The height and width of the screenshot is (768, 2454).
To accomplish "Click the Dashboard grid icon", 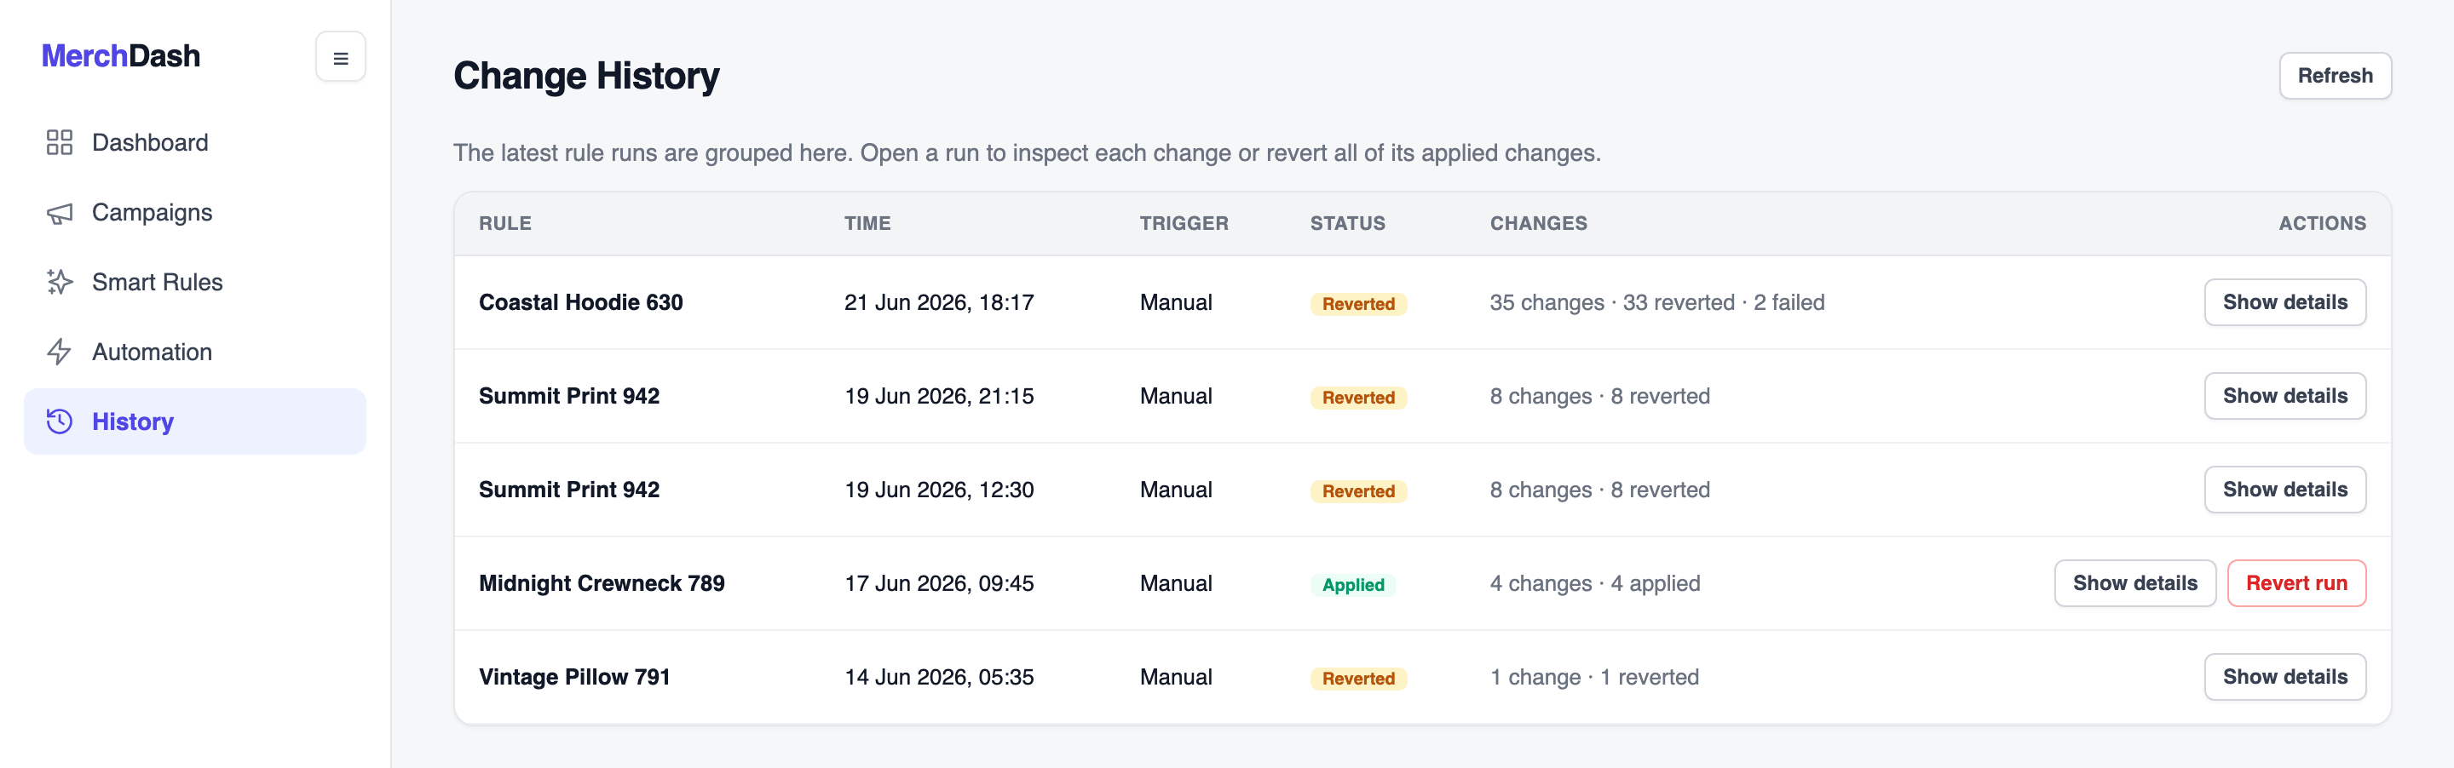I will click(59, 143).
